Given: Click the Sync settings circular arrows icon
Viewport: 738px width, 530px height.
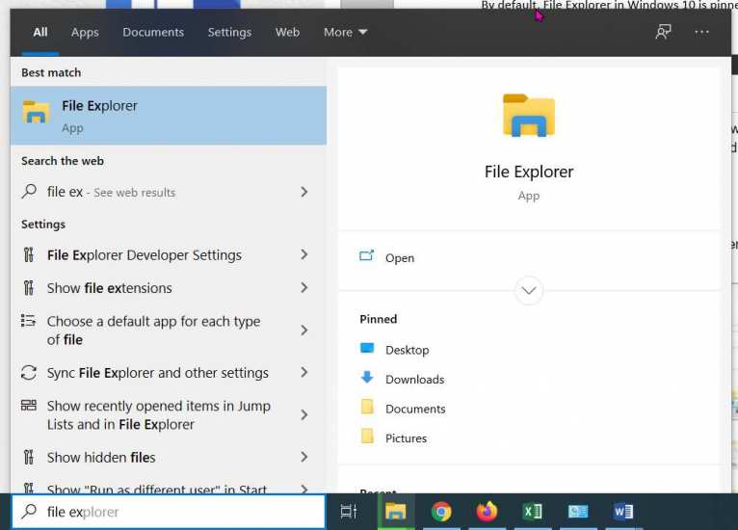Looking at the screenshot, I should click(x=29, y=372).
